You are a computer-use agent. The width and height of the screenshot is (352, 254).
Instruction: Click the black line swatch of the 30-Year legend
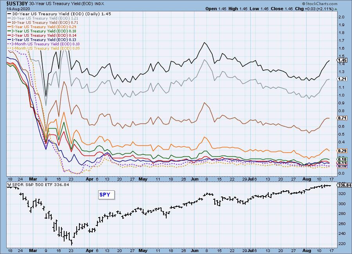9,14
